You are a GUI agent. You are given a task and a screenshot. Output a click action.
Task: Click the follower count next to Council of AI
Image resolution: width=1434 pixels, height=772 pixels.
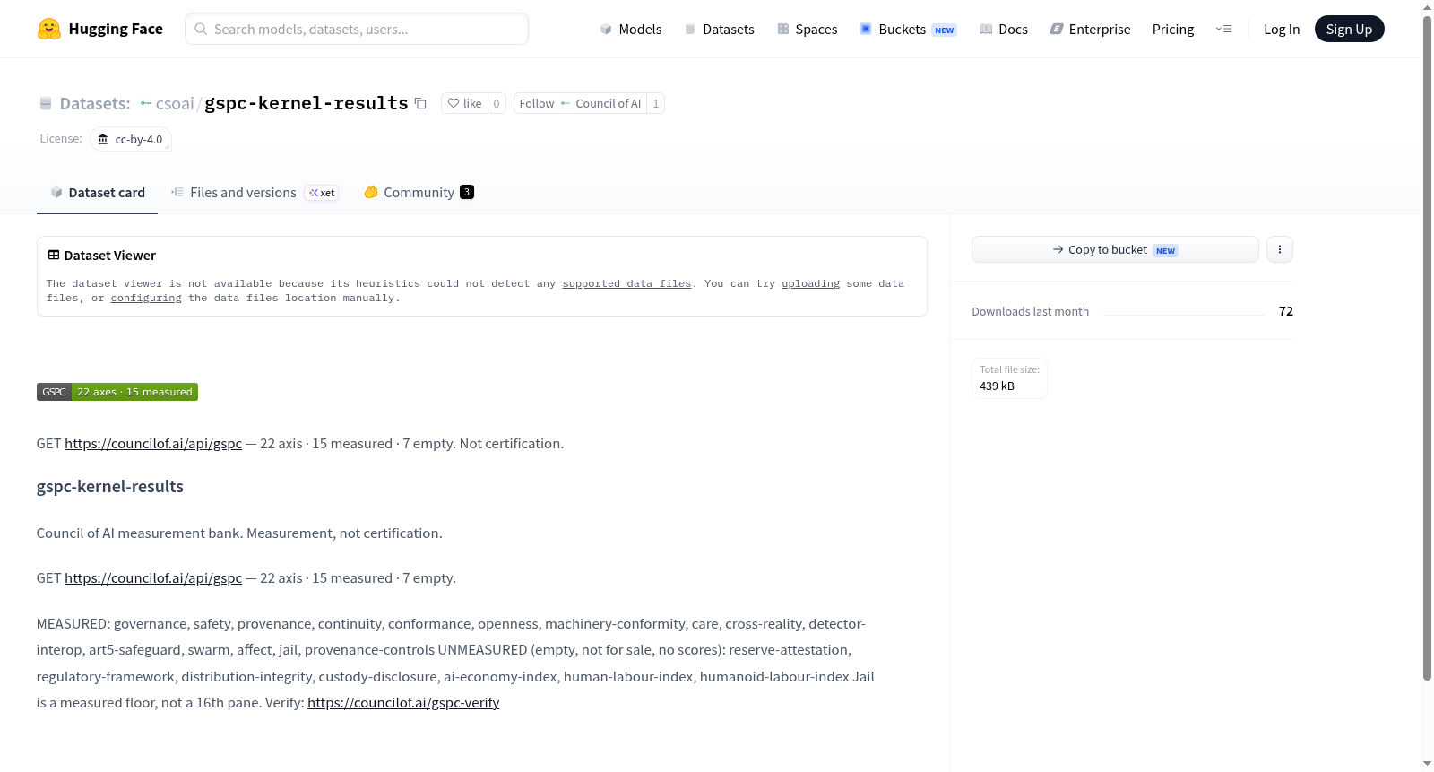click(656, 103)
